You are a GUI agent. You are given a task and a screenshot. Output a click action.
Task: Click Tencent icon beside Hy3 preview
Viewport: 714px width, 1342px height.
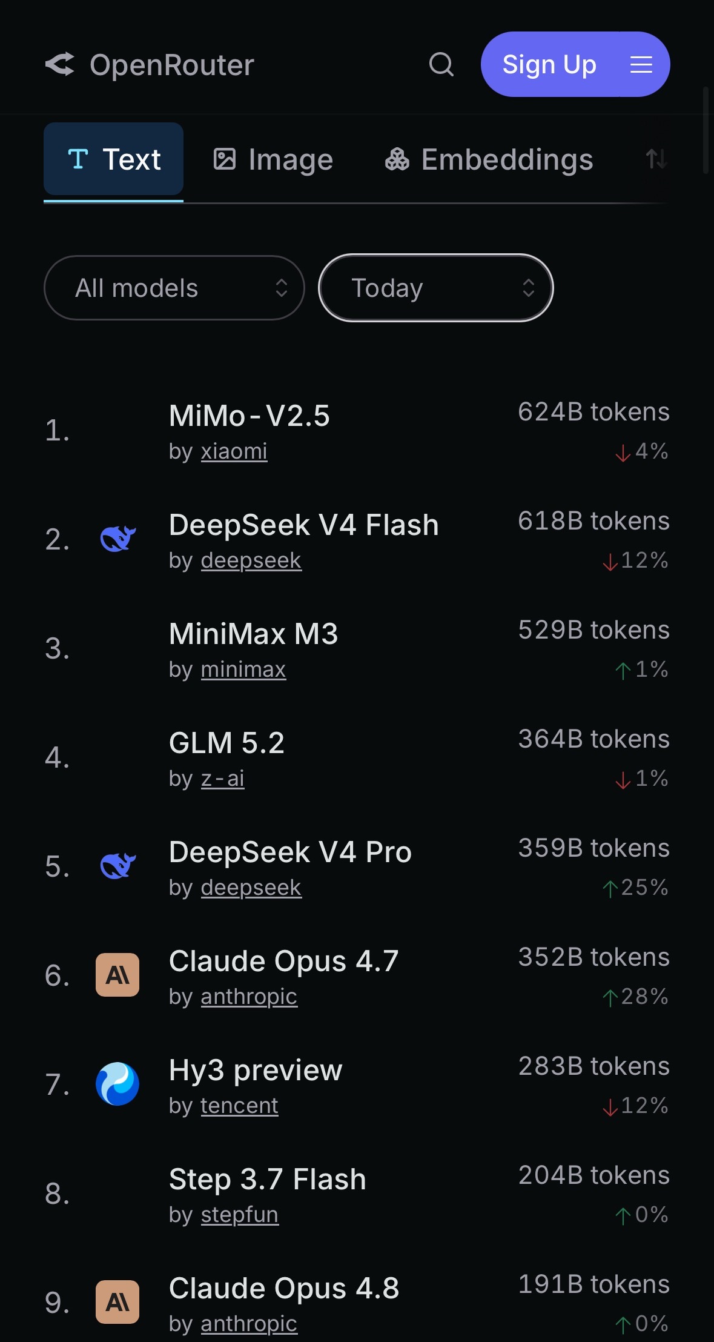pyautogui.click(x=117, y=1084)
